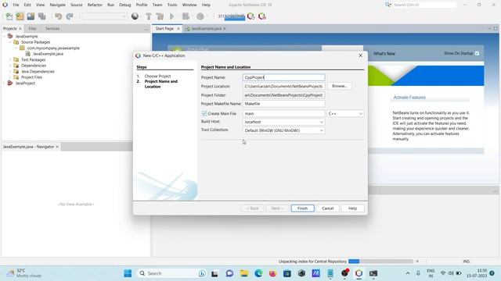Screen dimensions: 501x281
Task: Open the C++ language dropdown
Action: tap(345, 113)
